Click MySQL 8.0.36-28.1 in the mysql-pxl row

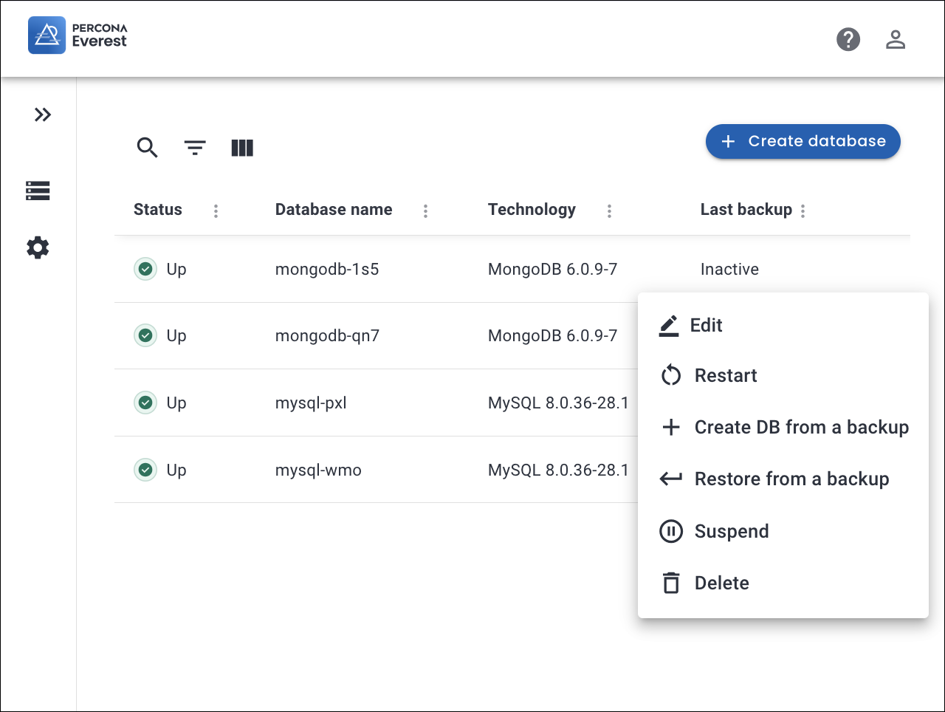(x=558, y=403)
